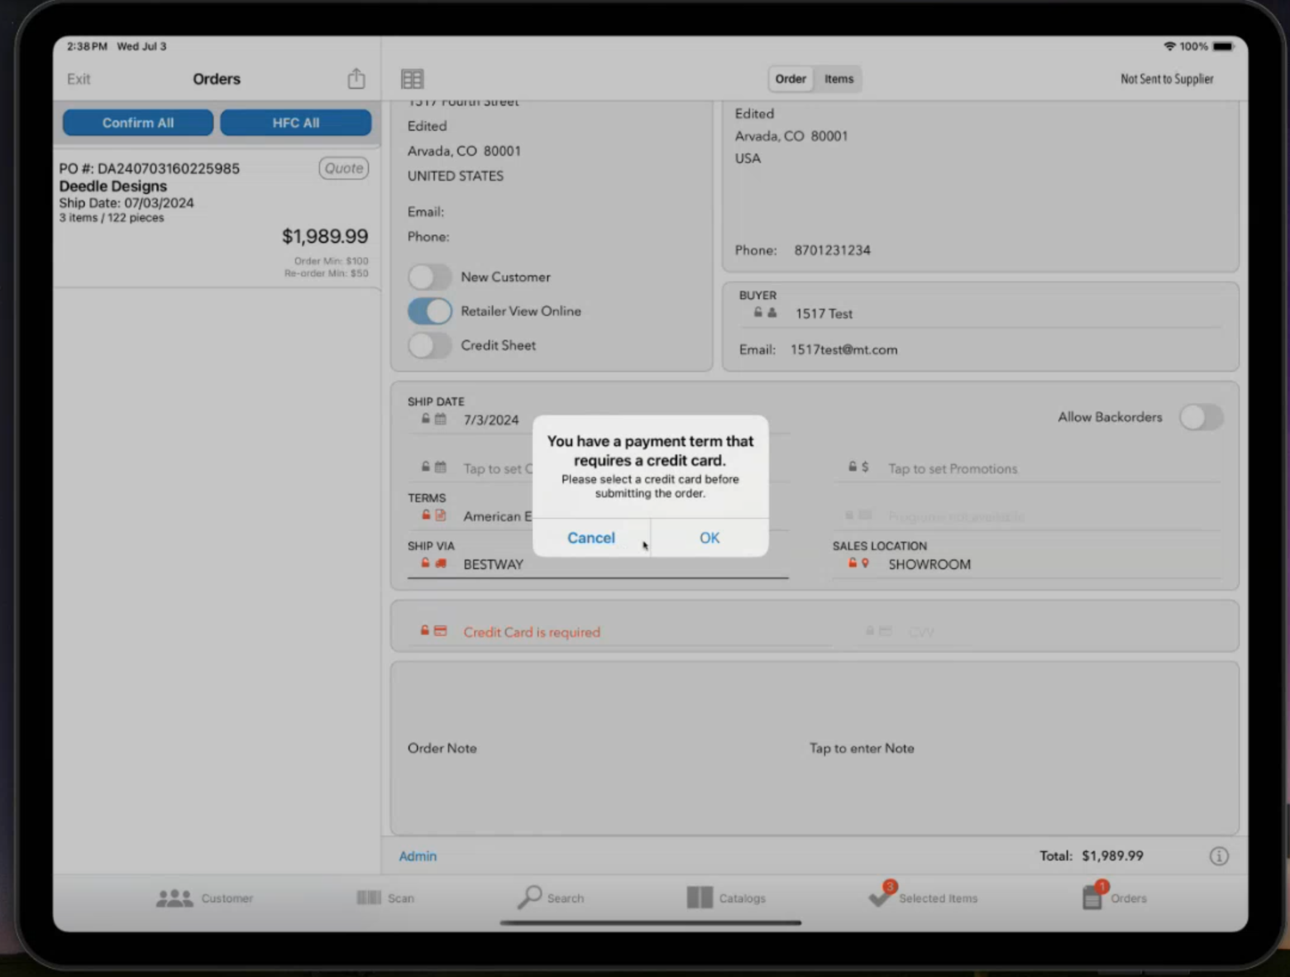Disable Retailer View Online switch
The width and height of the screenshot is (1290, 977).
click(429, 311)
